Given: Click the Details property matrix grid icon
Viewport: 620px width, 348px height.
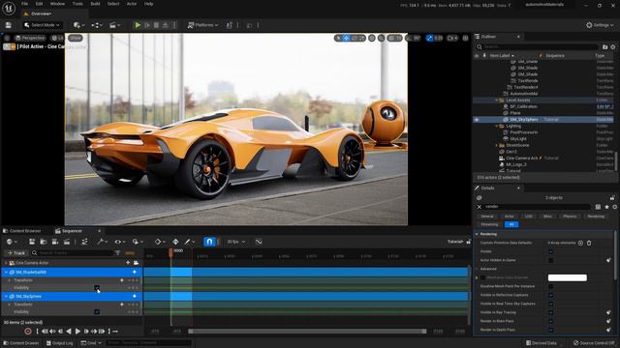Looking at the screenshot, I should click(598, 207).
